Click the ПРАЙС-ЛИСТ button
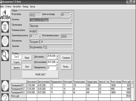 coord(40,75)
